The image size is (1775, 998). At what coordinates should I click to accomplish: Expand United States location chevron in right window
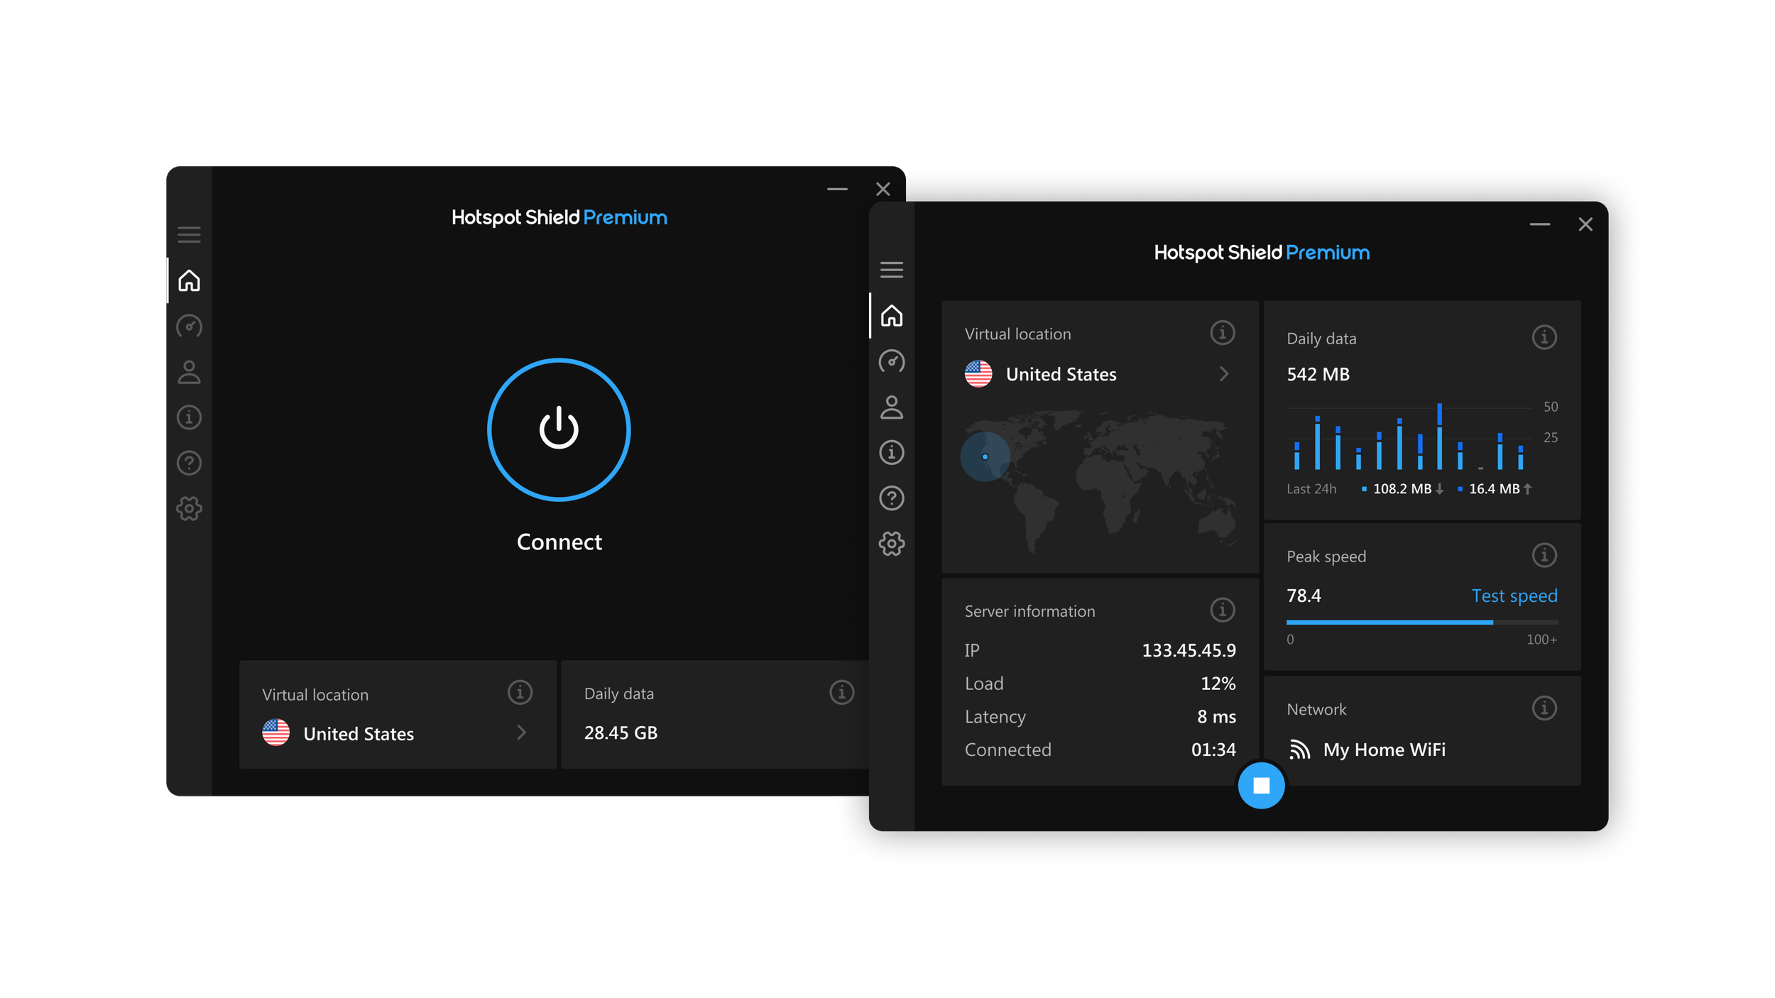click(x=1224, y=374)
